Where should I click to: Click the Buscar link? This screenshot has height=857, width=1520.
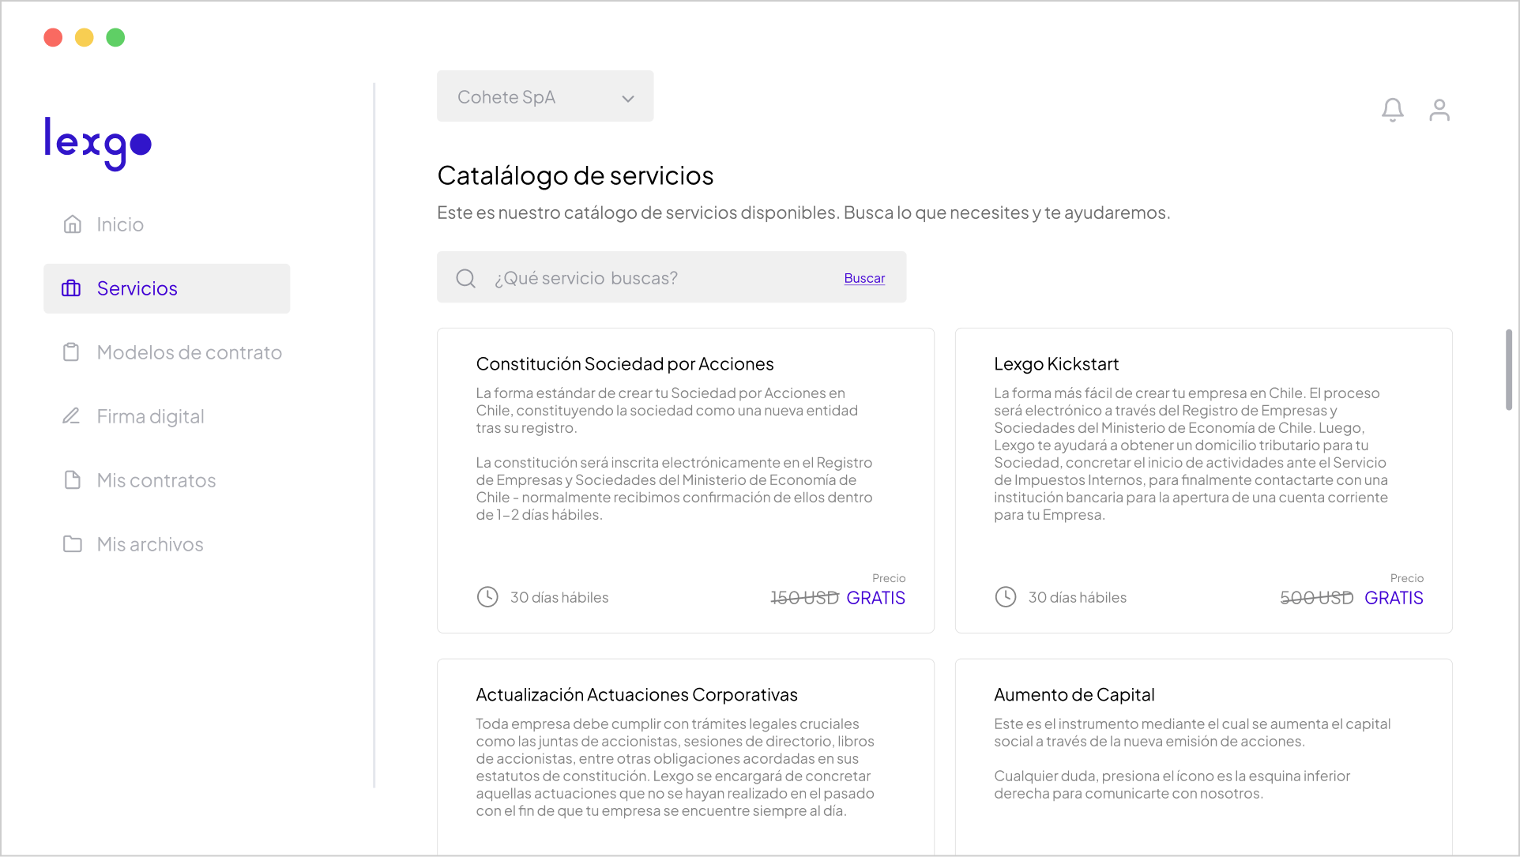863,278
